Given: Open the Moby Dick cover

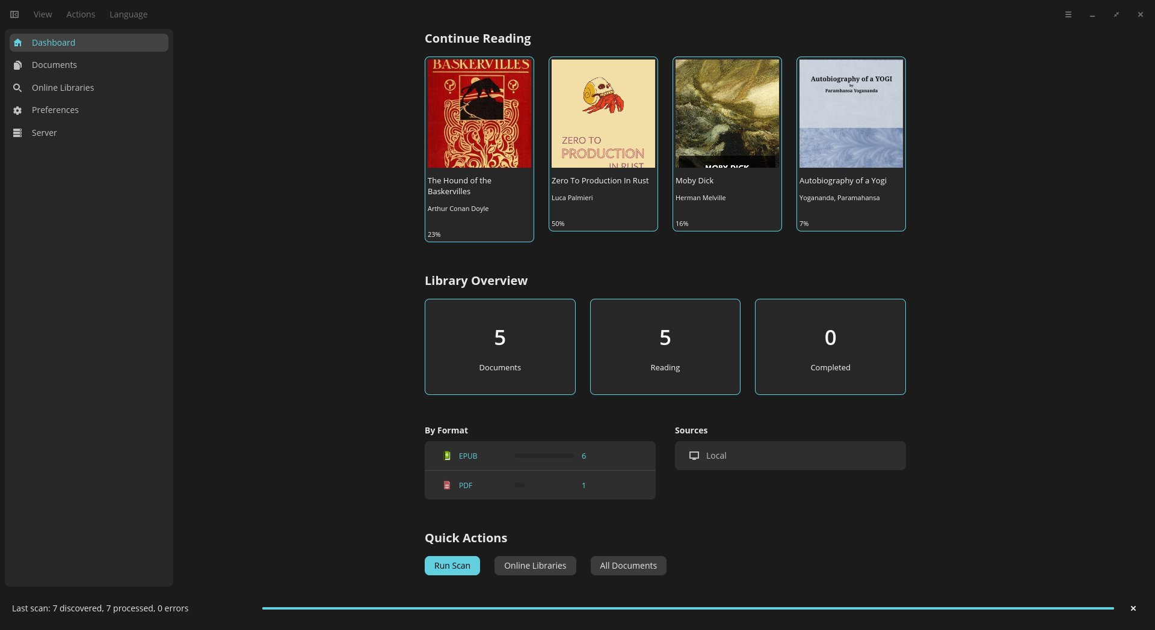Looking at the screenshot, I should coord(727,114).
